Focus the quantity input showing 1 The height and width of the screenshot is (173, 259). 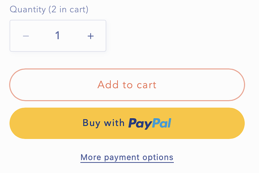(58, 36)
